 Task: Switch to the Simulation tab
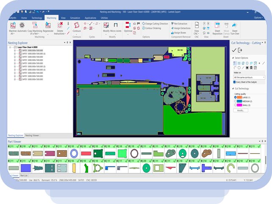click(x=75, y=18)
